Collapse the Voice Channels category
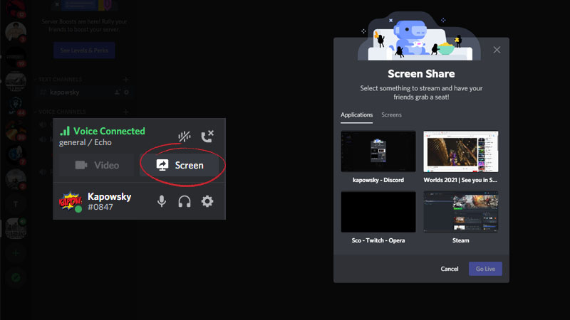Viewport: 570px width, 320px height. [61, 112]
